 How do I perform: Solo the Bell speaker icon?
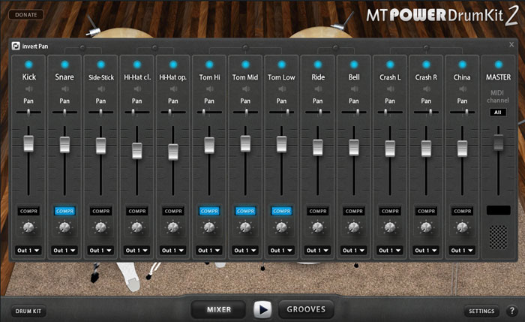tap(355, 89)
